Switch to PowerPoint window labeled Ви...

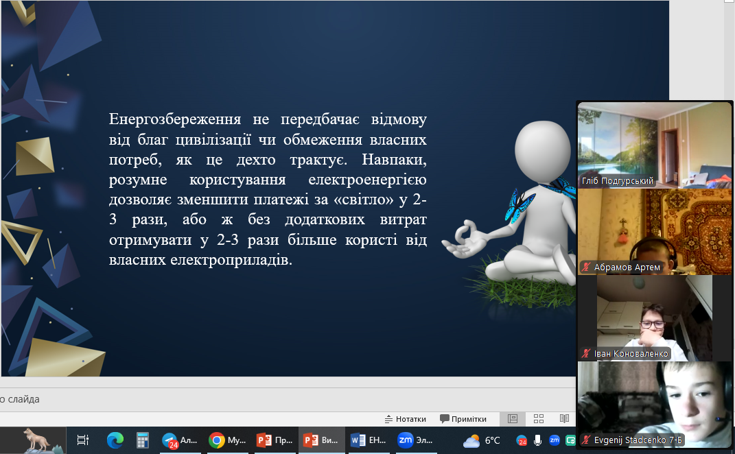click(x=321, y=440)
